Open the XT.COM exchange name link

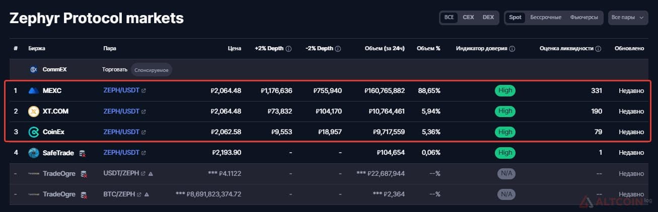tap(54, 111)
